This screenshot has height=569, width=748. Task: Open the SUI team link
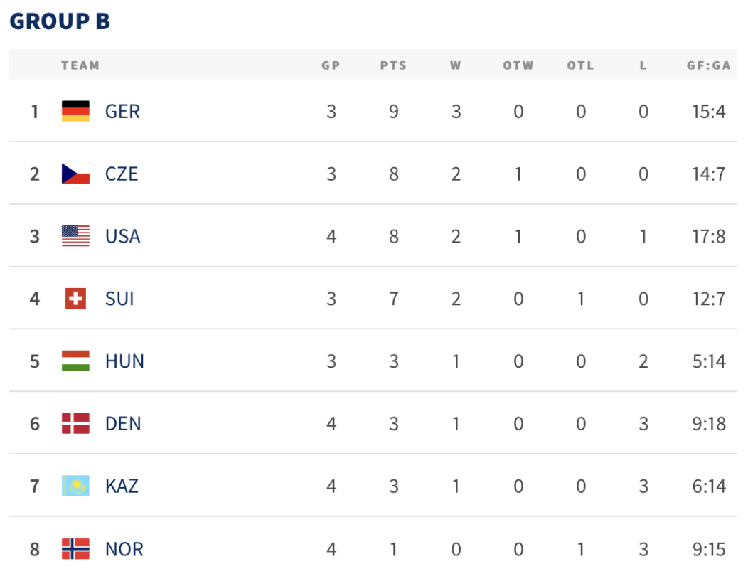pyautogui.click(x=119, y=299)
